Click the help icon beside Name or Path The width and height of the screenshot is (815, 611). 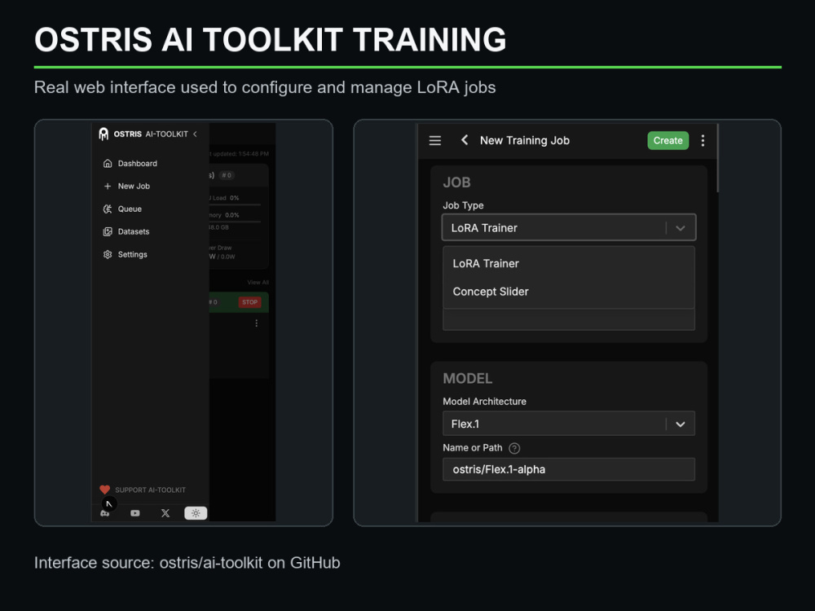[x=514, y=448]
